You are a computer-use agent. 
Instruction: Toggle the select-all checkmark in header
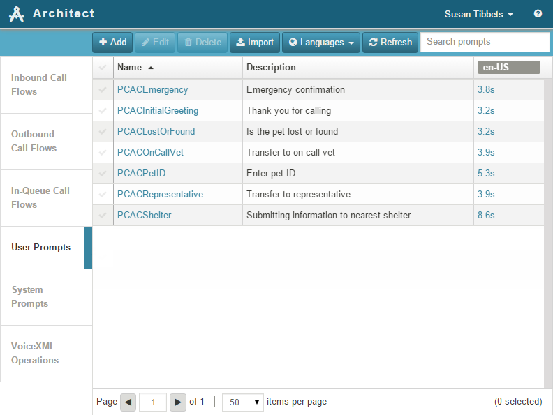tap(103, 68)
